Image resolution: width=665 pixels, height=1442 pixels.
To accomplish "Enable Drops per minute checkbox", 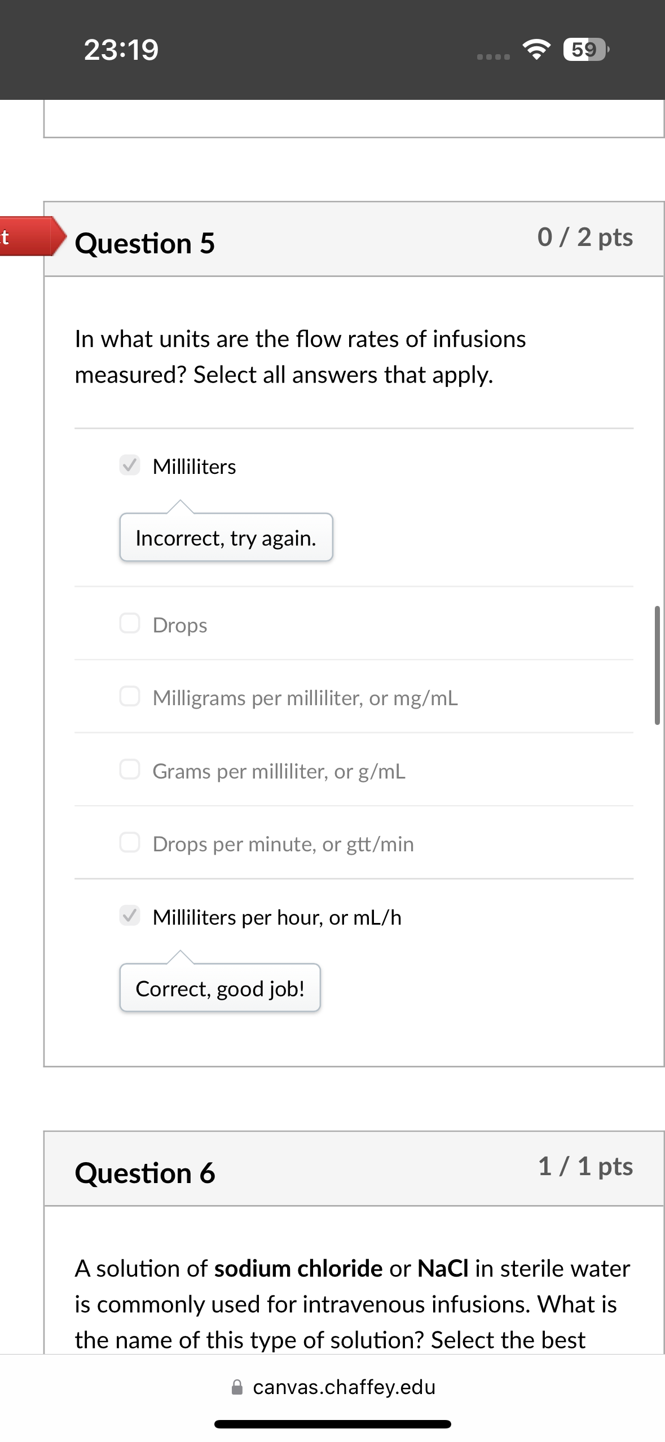I will tap(130, 842).
